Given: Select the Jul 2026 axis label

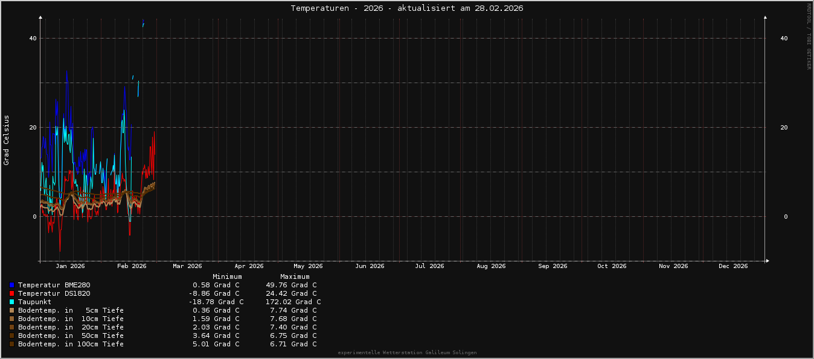Looking at the screenshot, I should click(x=429, y=266).
